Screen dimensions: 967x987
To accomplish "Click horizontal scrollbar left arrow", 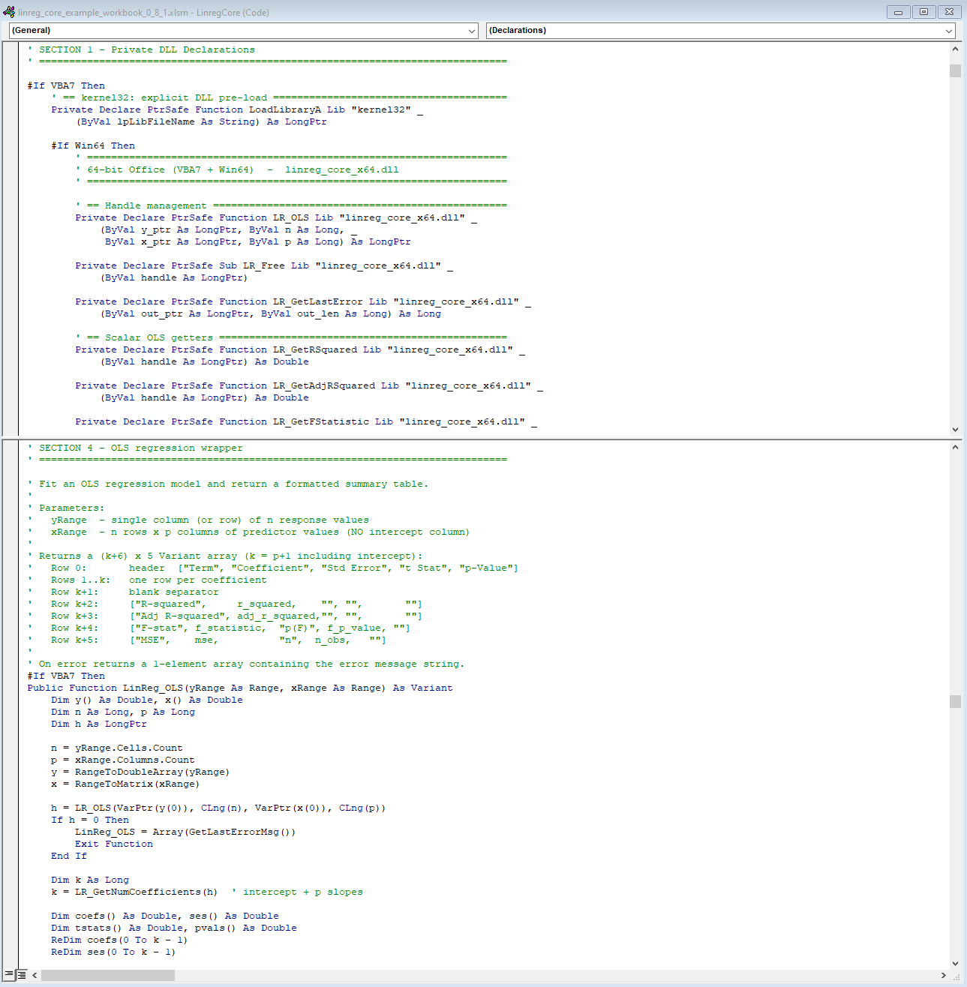I will tap(35, 976).
